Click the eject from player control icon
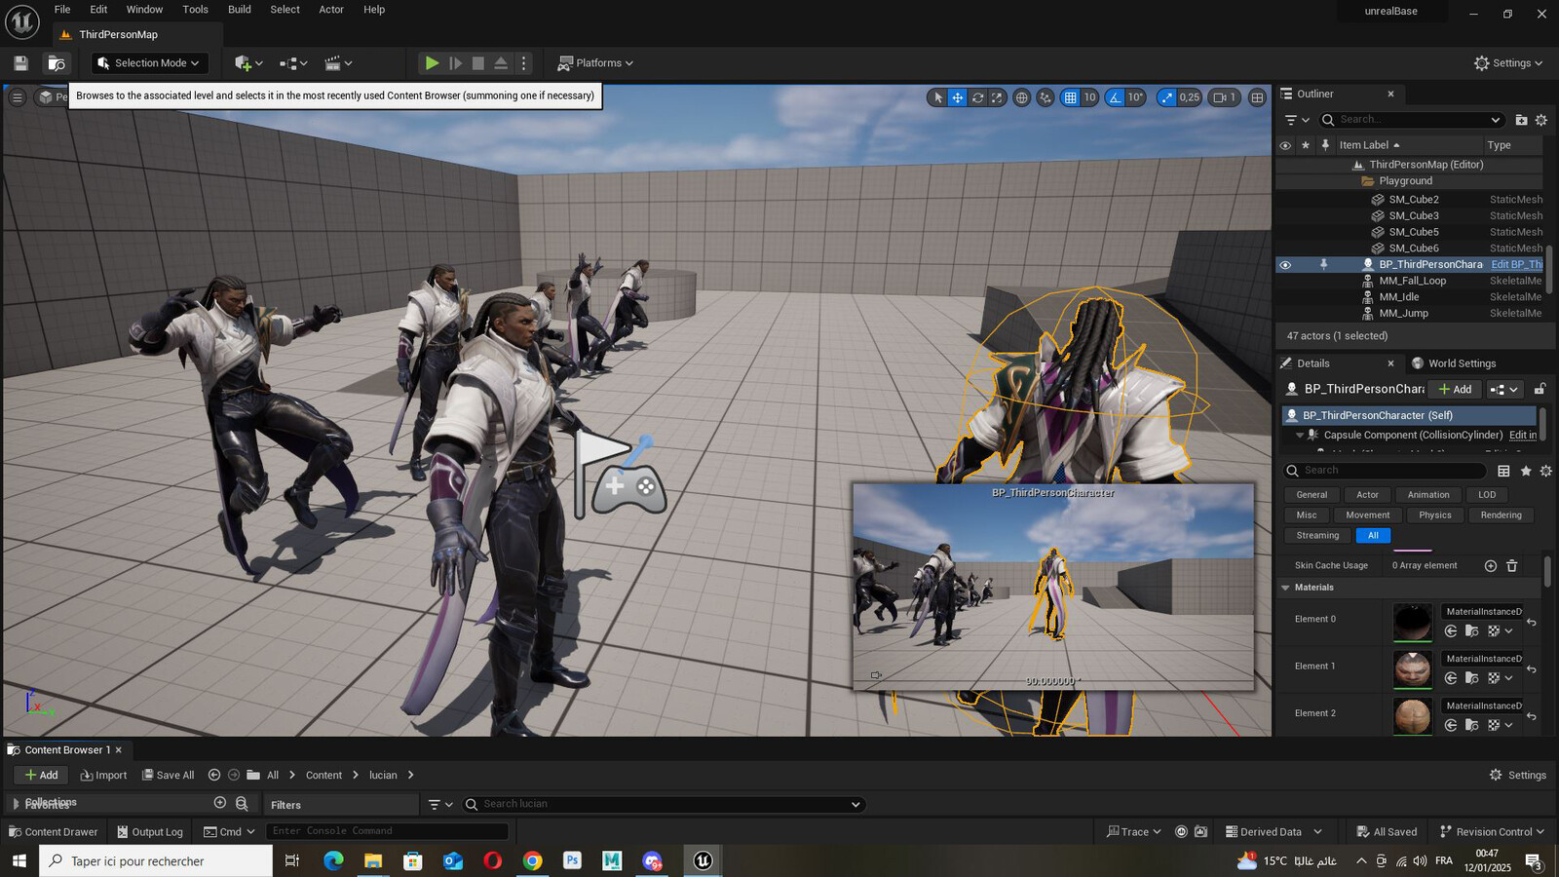 [x=501, y=63]
